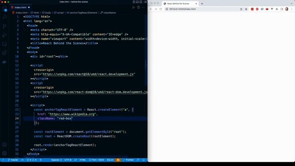The width and height of the screenshot is (295, 166).
Task: Close the React Behind the Scenes browser tab
Action: pyautogui.click(x=196, y=4)
